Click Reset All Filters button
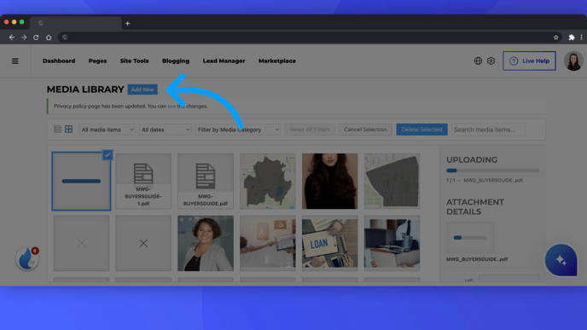 310,130
